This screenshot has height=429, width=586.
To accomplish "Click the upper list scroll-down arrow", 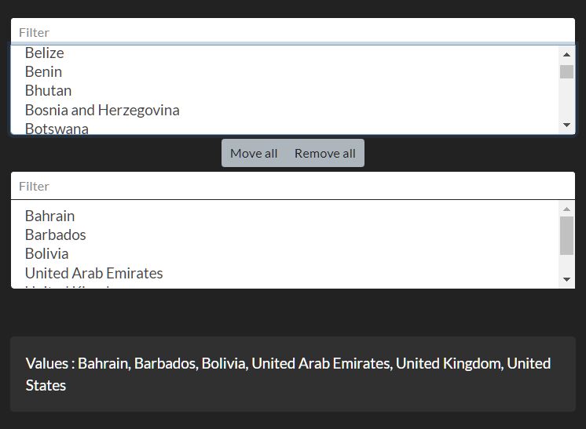I will 566,125.
